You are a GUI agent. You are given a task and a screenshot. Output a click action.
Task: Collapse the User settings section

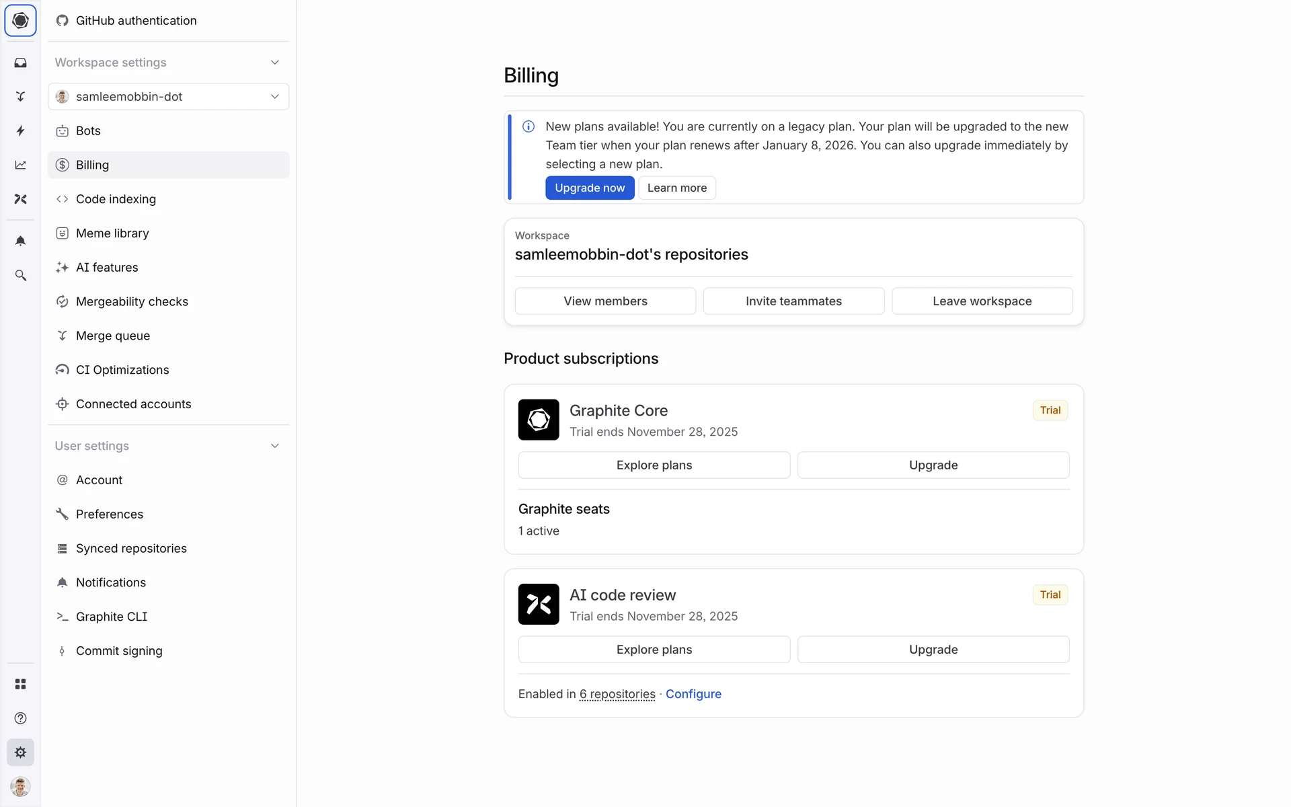[x=274, y=446]
